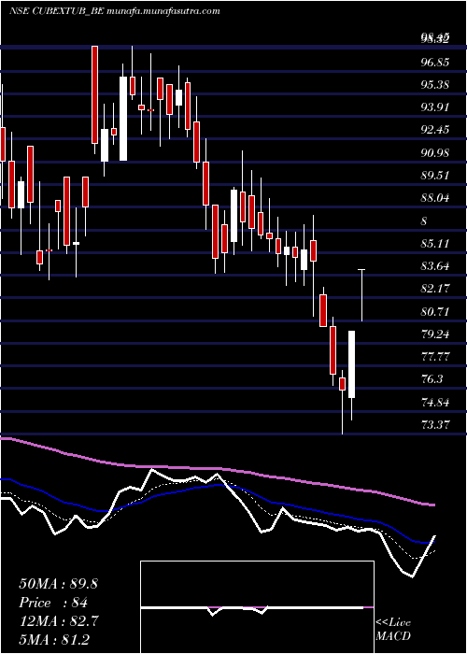Click the Price : 84 reading
The image size is (467, 654).
pyautogui.click(x=53, y=603)
